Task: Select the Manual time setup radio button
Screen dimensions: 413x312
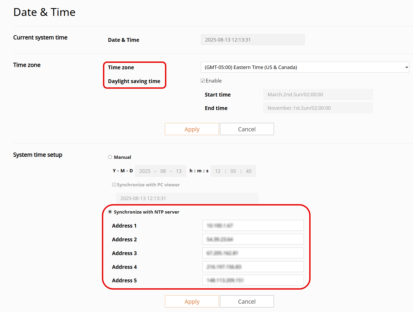Action: pyautogui.click(x=110, y=157)
